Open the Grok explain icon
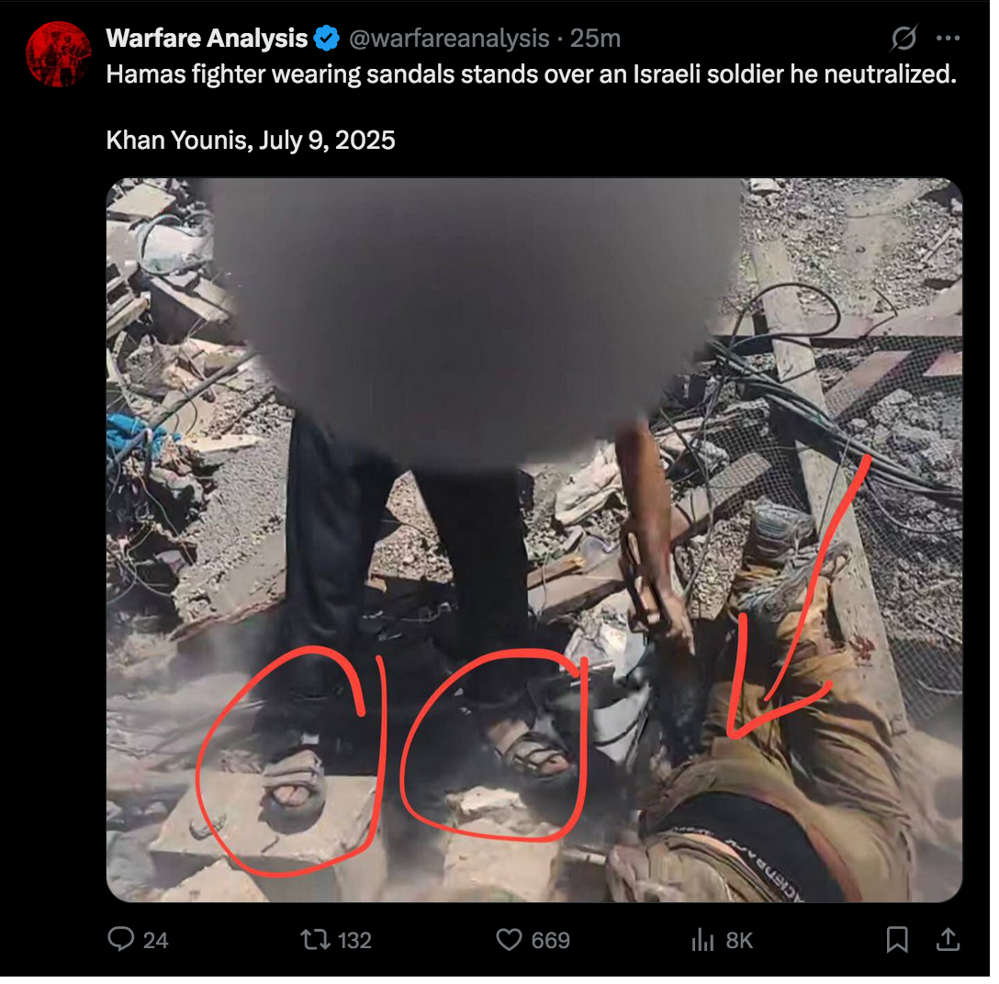The width and height of the screenshot is (999, 984). click(904, 38)
